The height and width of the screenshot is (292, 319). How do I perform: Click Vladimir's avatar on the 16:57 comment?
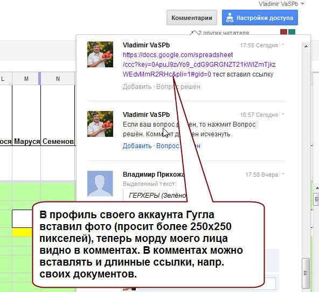pyautogui.click(x=100, y=124)
